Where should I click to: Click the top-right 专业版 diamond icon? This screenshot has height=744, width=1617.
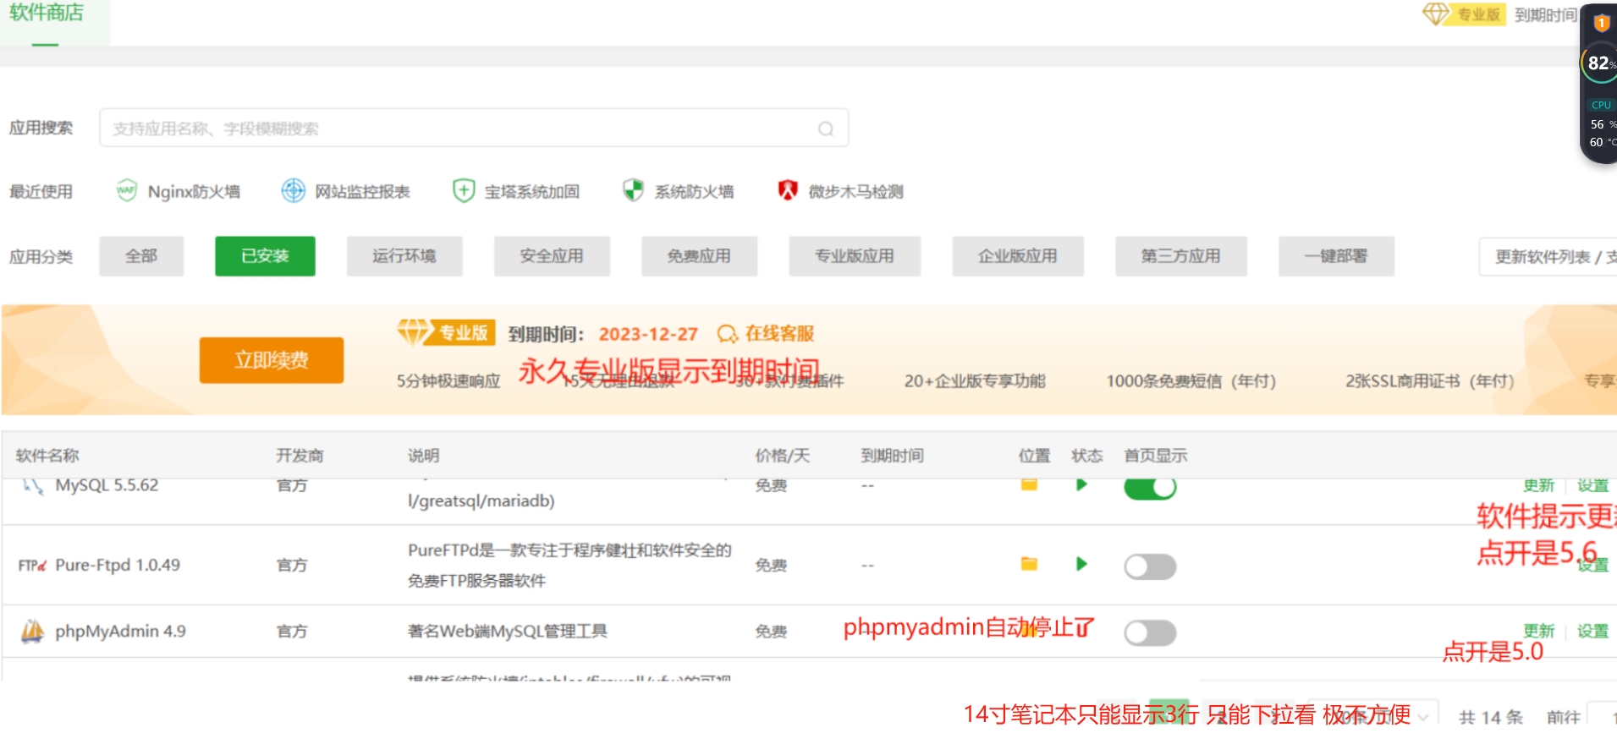1436,14
